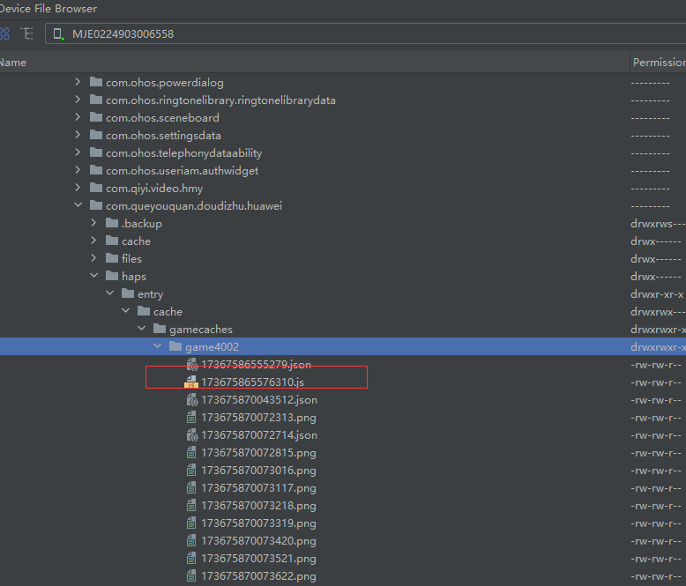Select the entry folder icon

click(x=128, y=293)
